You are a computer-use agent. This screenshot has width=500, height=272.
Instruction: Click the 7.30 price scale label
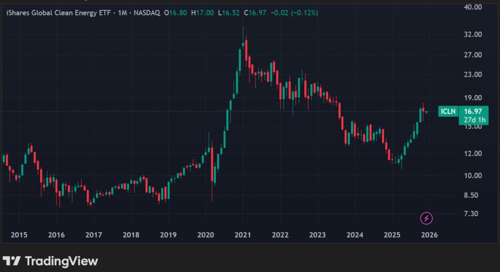pos(471,214)
